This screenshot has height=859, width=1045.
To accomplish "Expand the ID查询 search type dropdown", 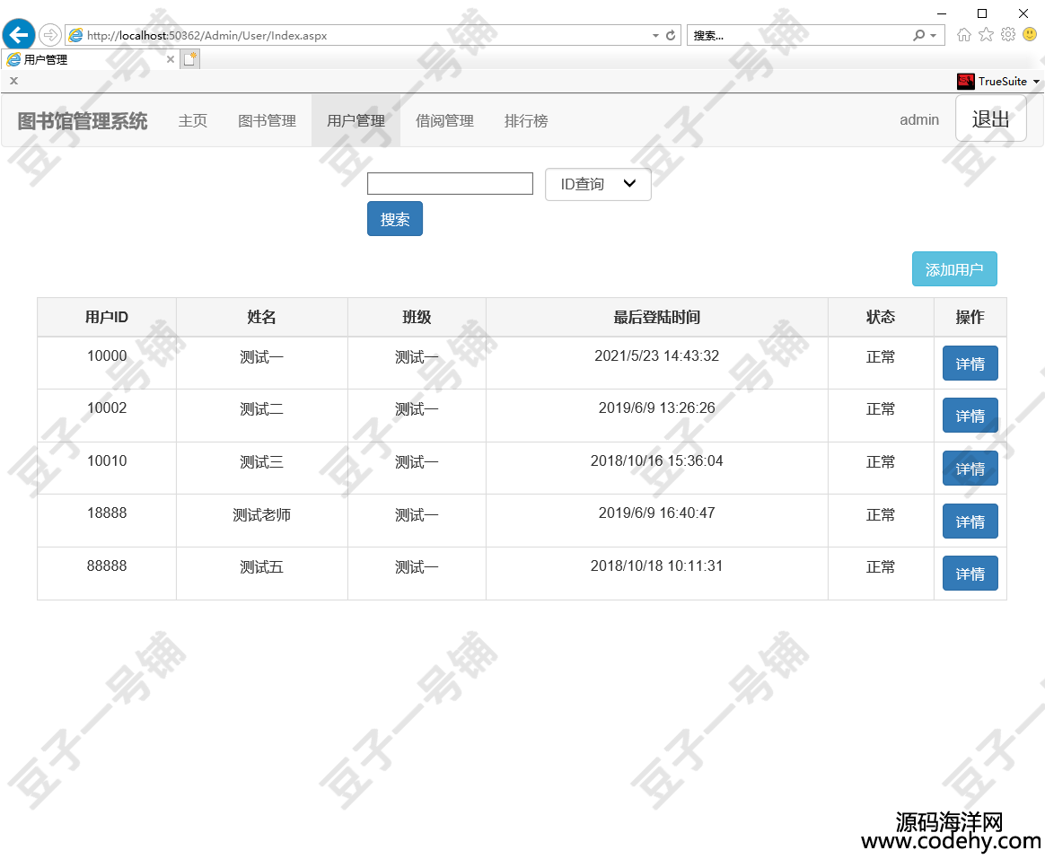I will click(x=598, y=184).
